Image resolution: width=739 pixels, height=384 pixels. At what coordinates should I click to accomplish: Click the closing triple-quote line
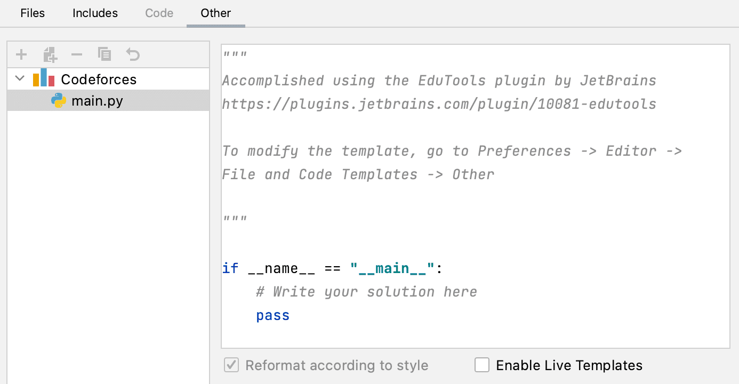tap(235, 220)
